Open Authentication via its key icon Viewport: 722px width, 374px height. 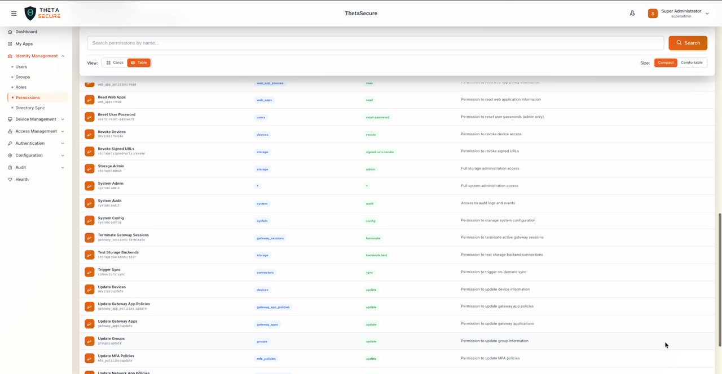pos(10,143)
